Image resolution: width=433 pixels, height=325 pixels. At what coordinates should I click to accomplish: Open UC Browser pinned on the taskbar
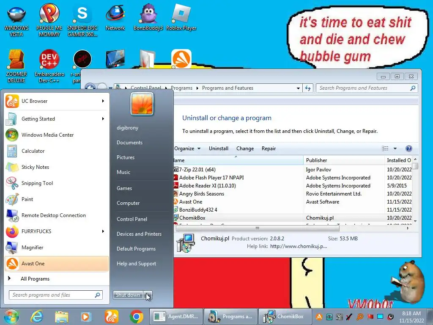tap(111, 317)
